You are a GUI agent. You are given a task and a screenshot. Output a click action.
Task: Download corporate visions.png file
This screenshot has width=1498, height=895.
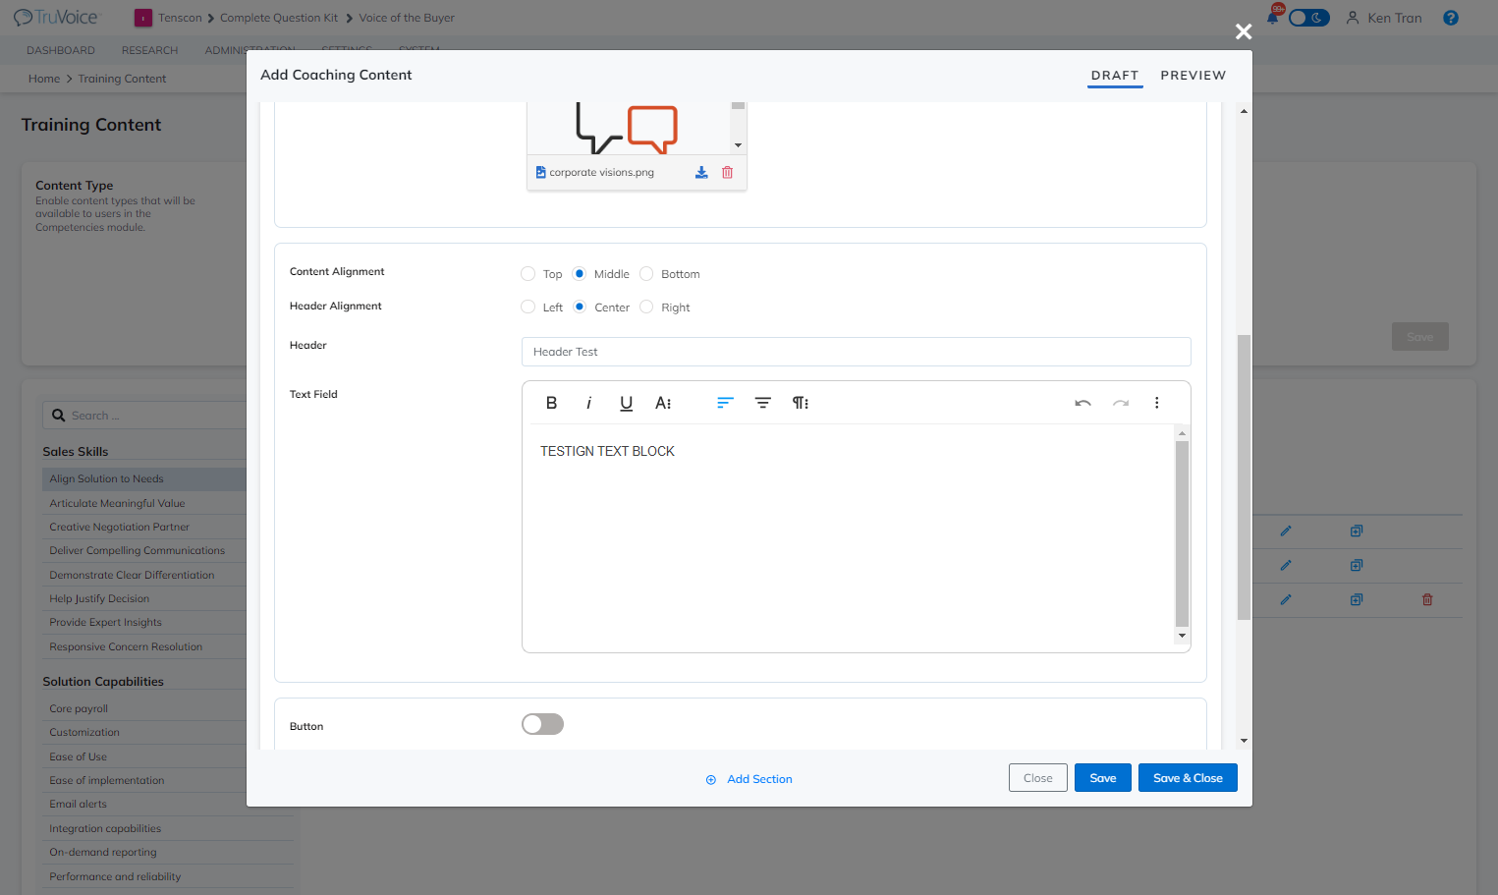701,173
